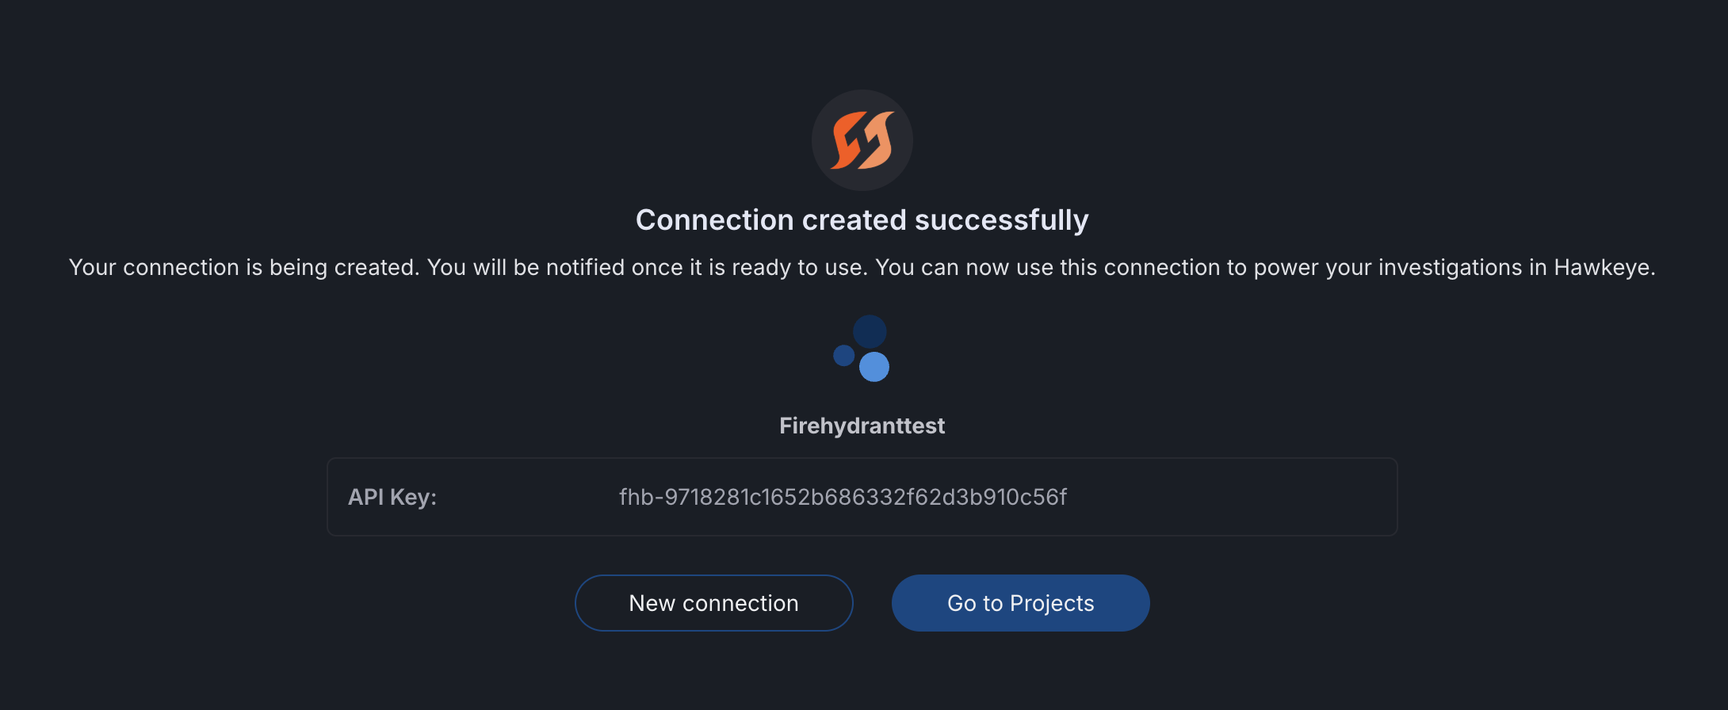Click the outlined New connection pill button

[x=713, y=602]
